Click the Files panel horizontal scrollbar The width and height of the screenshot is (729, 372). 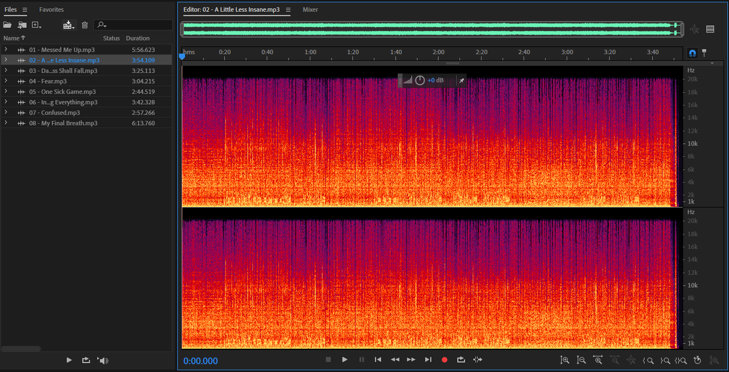(x=21, y=349)
